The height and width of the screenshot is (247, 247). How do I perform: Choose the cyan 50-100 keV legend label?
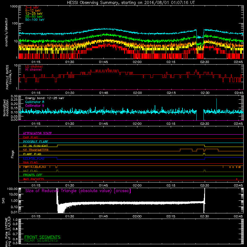click(x=35, y=20)
